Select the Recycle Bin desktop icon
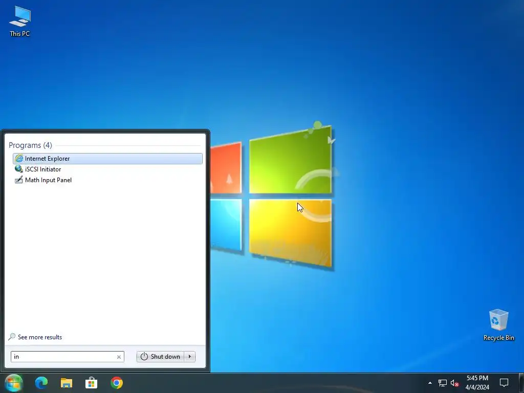The image size is (524, 393). [x=498, y=325]
